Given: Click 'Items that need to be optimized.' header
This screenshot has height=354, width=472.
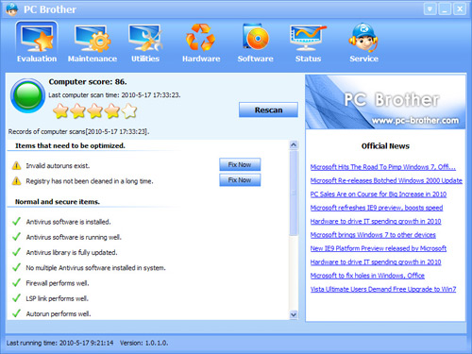Looking at the screenshot, I should [70, 145].
